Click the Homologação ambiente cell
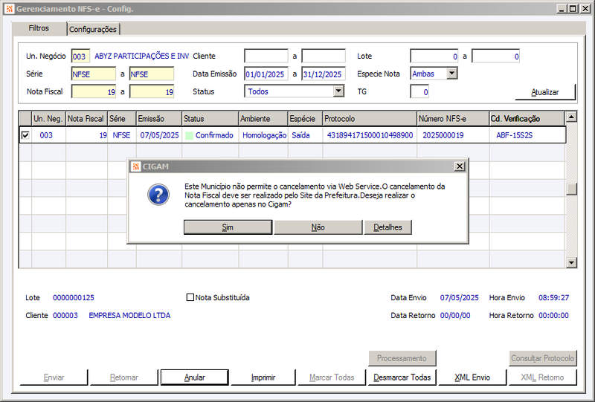Viewport: 595px width, 402px height. 265,135
